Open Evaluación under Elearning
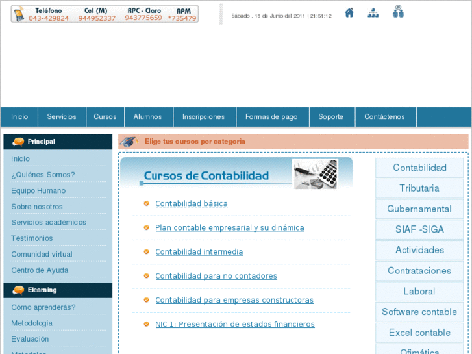472x354 pixels. (x=30, y=339)
